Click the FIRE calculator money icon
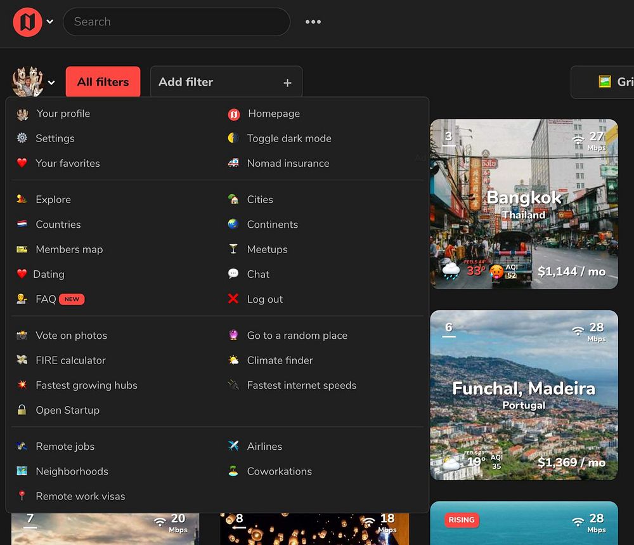Image resolution: width=634 pixels, height=545 pixels. [x=22, y=360]
